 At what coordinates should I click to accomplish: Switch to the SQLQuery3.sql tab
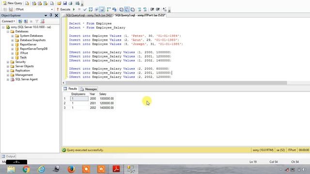pyautogui.click(x=140, y=15)
